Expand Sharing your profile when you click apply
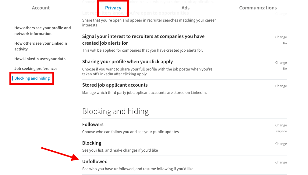Image resolution: width=308 pixels, height=175 pixels. click(x=127, y=62)
